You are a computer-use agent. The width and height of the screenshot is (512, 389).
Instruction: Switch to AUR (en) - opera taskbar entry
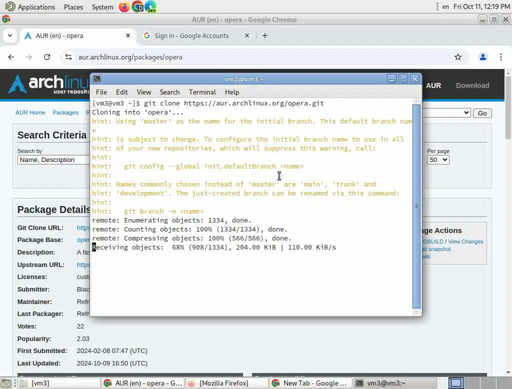(x=143, y=383)
